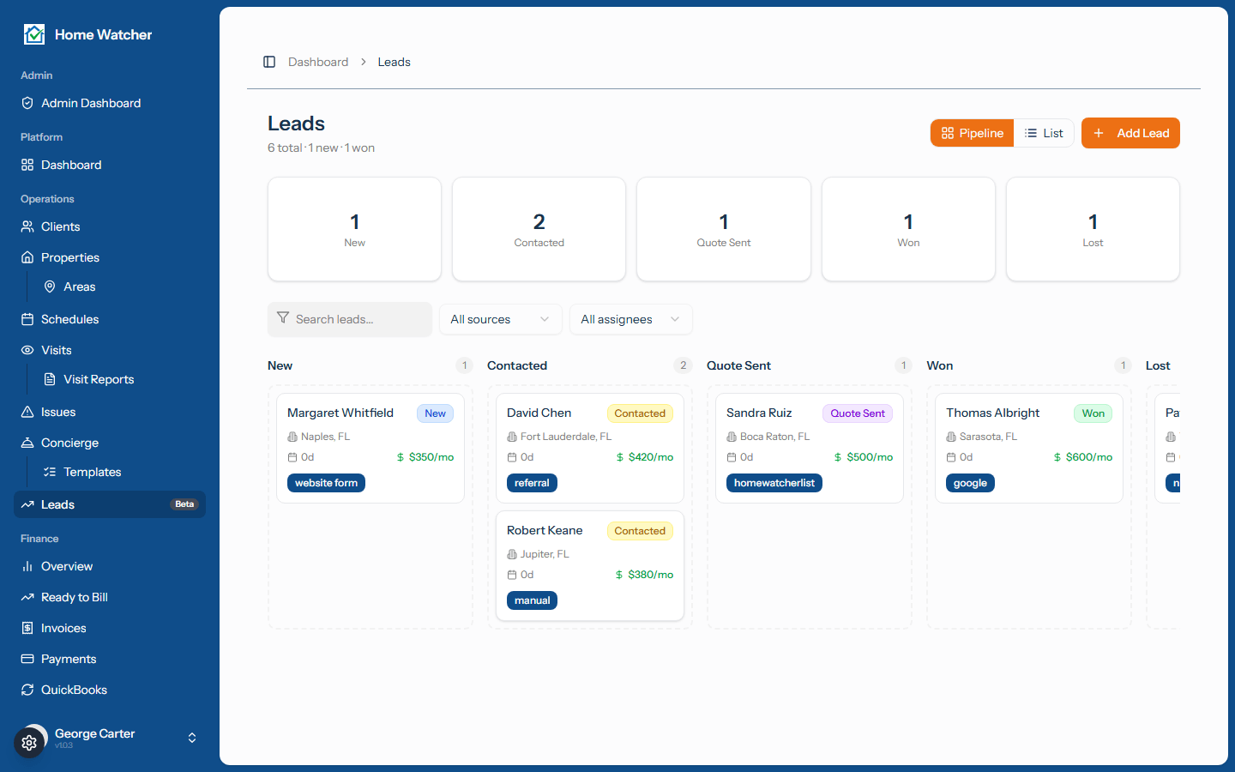This screenshot has width=1235, height=772.
Task: Click the Search leads input field
Action: (x=350, y=319)
